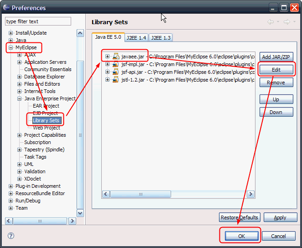The height and width of the screenshot is (248, 302).
Task: Collapse the MyEclipse tree node
Action: [x=10, y=47]
